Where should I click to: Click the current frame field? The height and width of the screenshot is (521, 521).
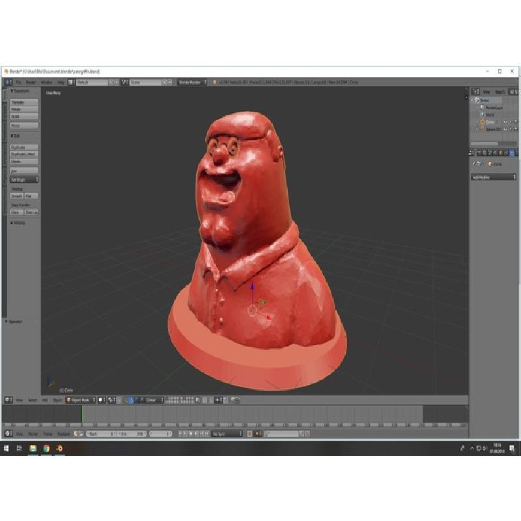coord(161,434)
